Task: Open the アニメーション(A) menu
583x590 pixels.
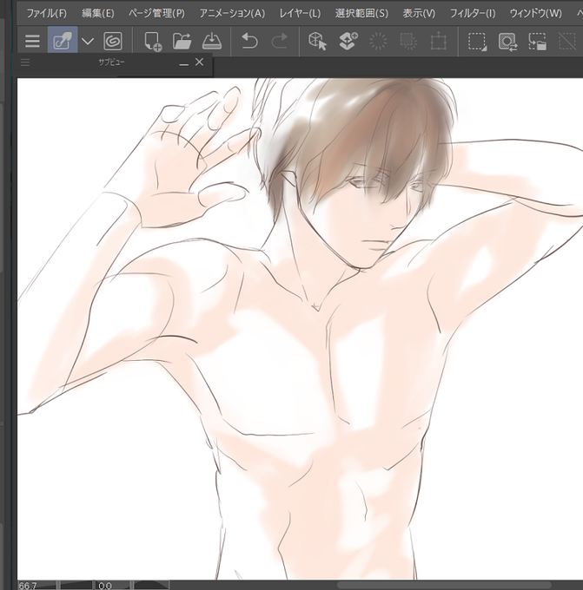Action: click(232, 14)
